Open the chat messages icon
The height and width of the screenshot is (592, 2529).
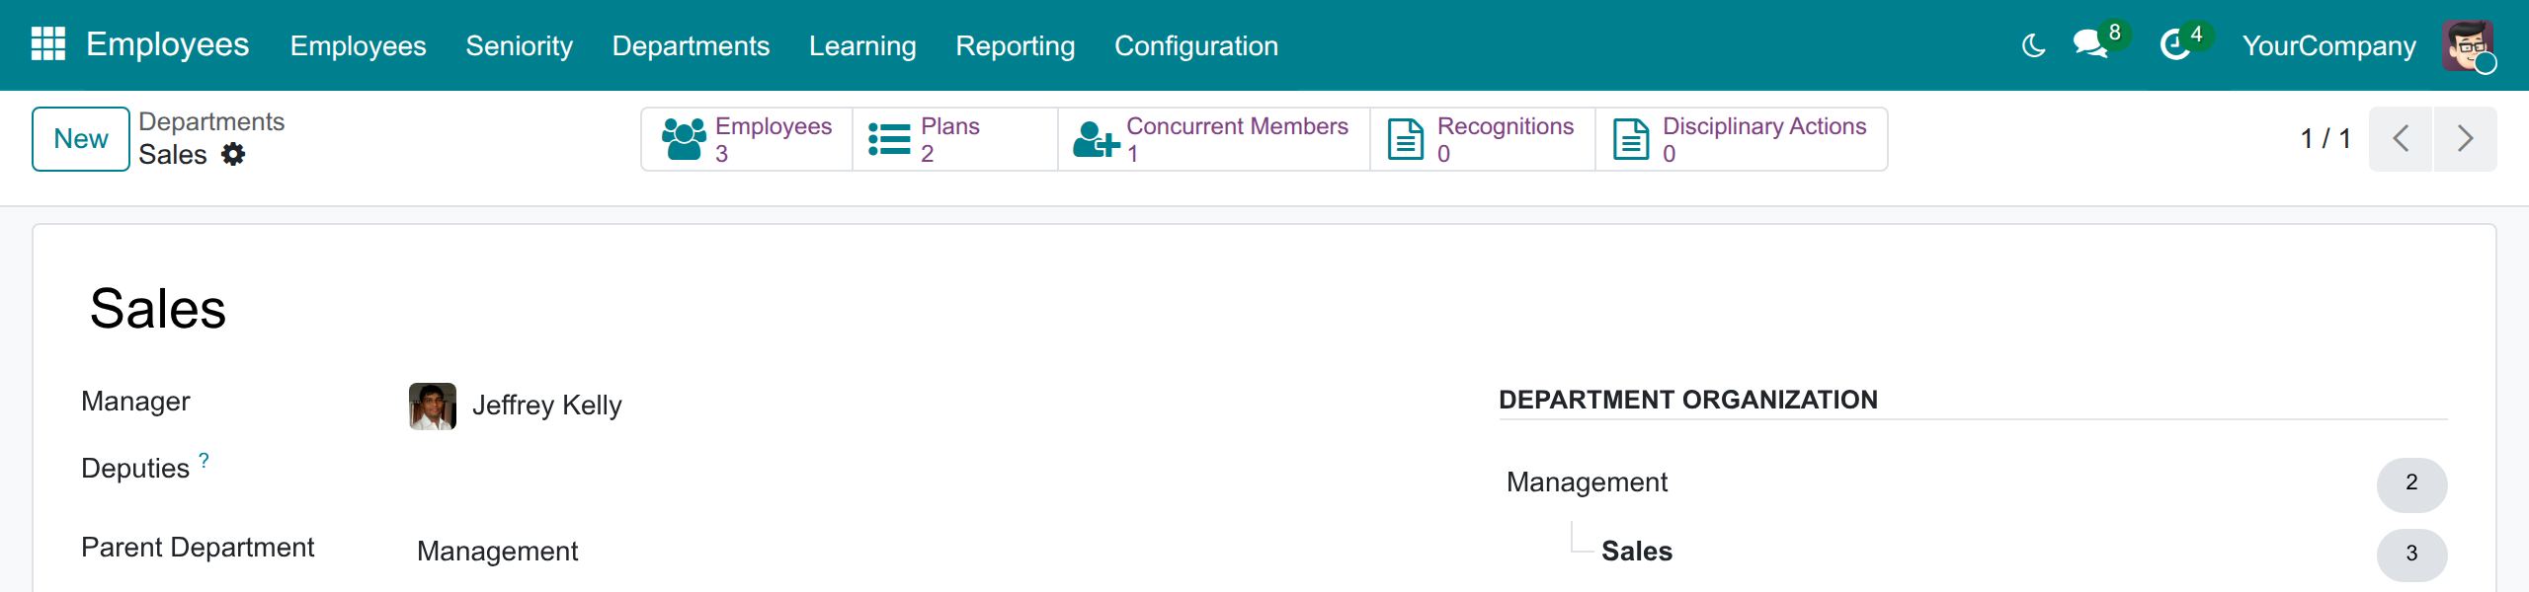coord(2090,44)
